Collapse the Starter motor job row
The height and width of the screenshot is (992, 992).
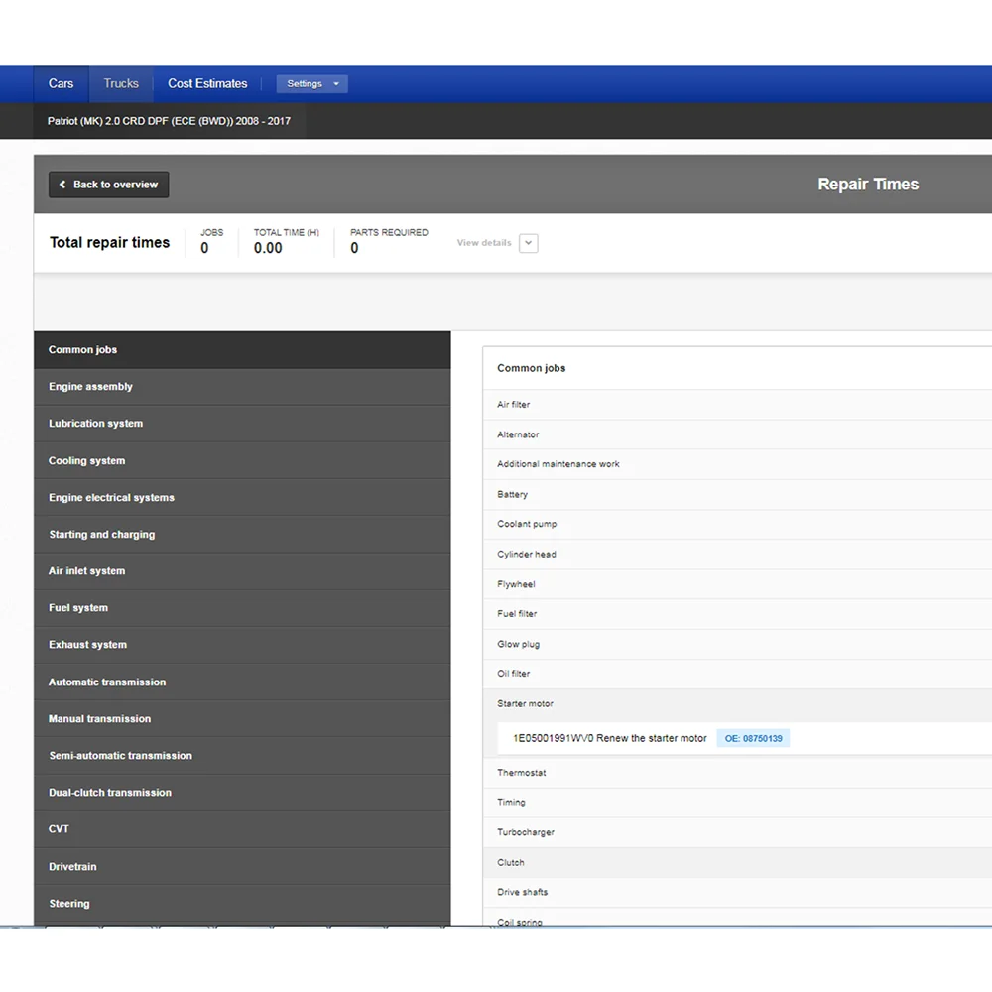pos(526,704)
